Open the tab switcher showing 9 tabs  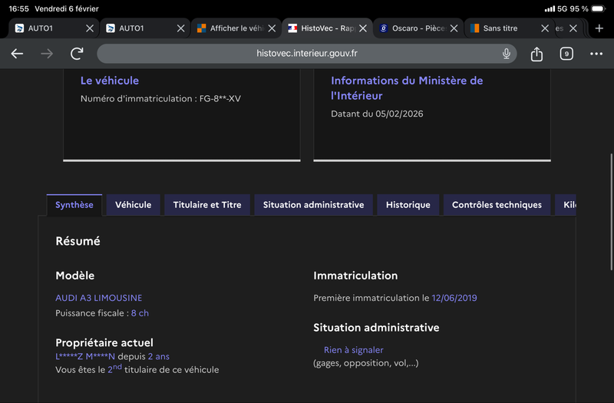[x=566, y=54]
